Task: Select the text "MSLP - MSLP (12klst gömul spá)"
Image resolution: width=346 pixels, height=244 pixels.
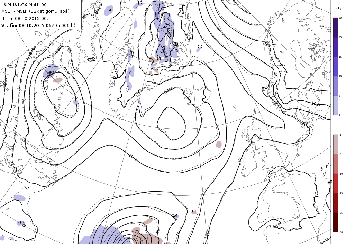Action: click(x=35, y=11)
